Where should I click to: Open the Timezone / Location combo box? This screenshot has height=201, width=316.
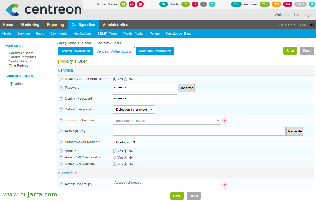coord(167,120)
